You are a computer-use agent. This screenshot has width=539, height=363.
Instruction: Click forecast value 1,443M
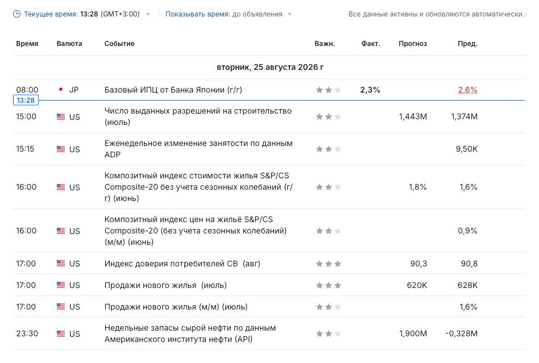(413, 117)
